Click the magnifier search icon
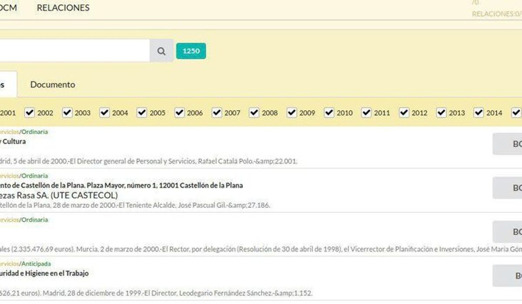This screenshot has height=304, width=522. tap(161, 51)
